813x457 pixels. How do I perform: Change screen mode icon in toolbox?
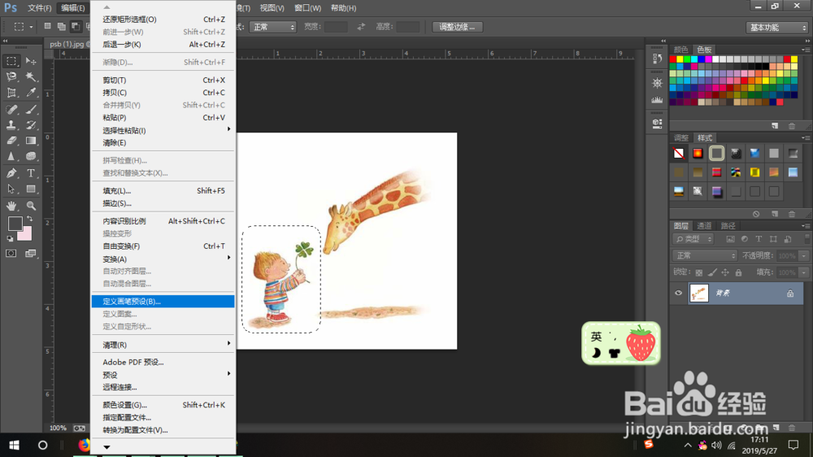31,253
